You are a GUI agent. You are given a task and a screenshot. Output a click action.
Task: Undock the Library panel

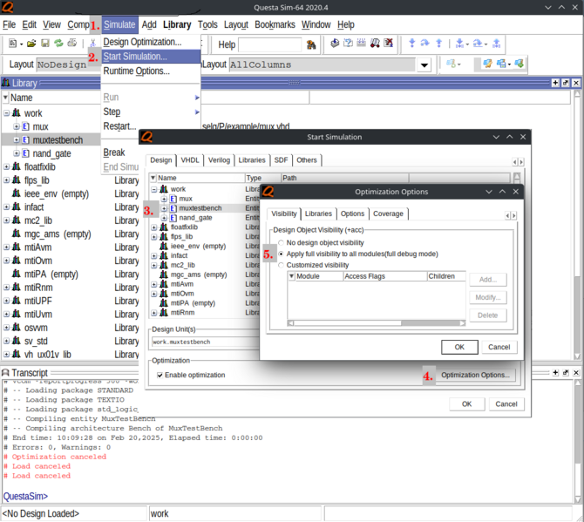point(566,83)
